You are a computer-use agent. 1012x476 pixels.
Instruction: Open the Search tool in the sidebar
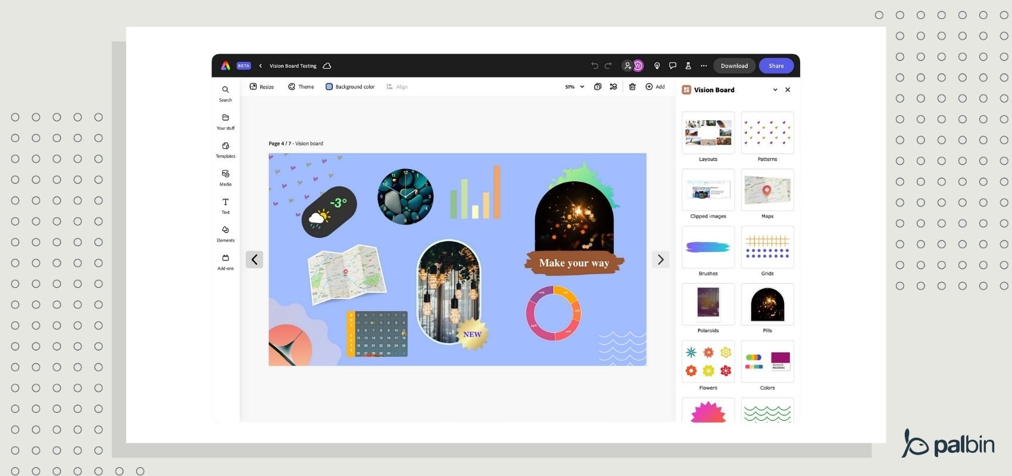coord(225,93)
